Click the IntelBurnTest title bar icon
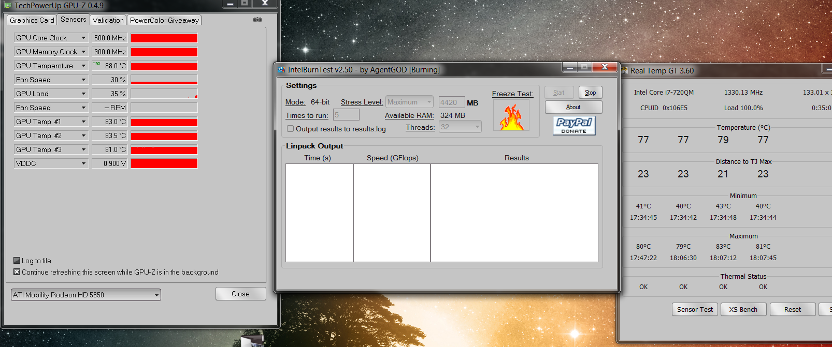Image resolution: width=832 pixels, height=347 pixels. [x=281, y=70]
